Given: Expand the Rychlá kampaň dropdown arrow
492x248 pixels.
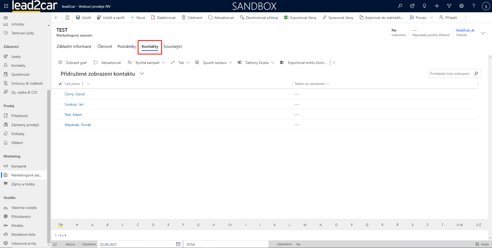Looking at the screenshot, I should point(163,63).
